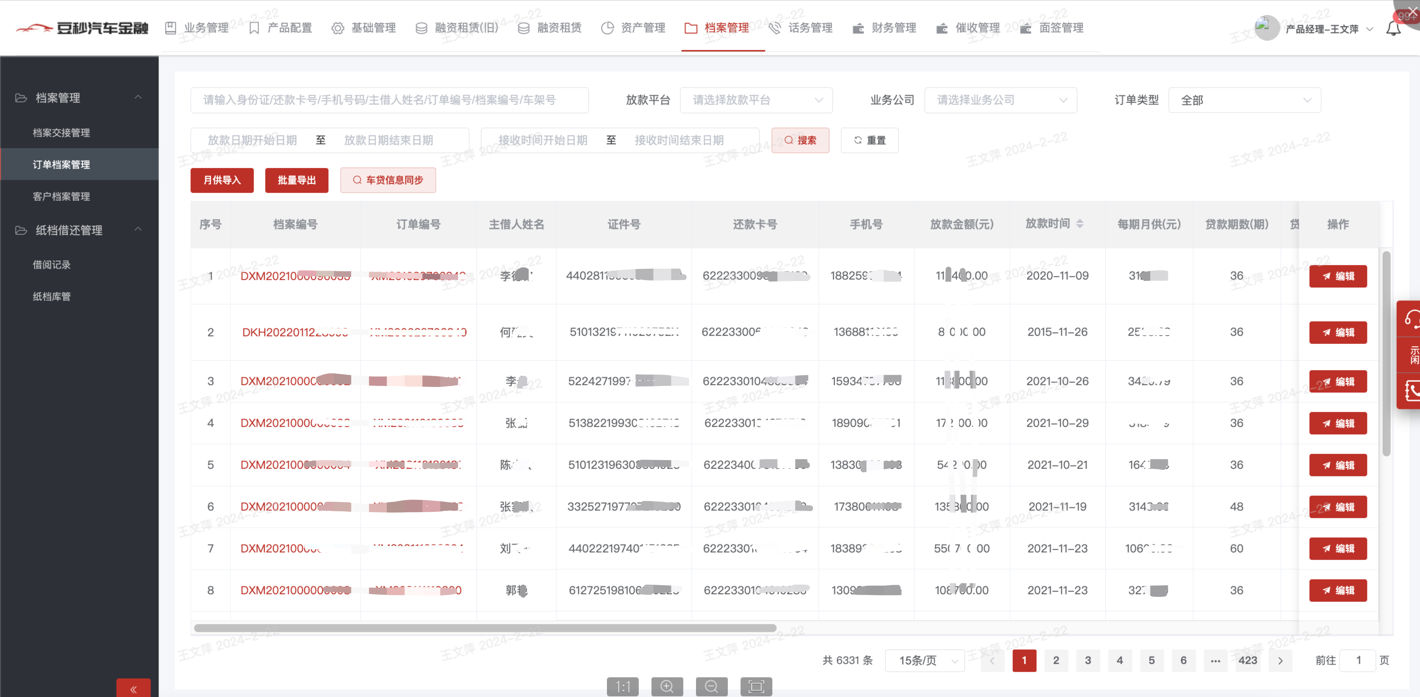Click the headset customer service icon

[1412, 319]
